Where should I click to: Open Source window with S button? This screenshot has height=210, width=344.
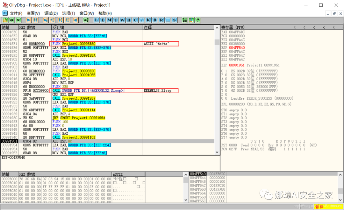175,20
